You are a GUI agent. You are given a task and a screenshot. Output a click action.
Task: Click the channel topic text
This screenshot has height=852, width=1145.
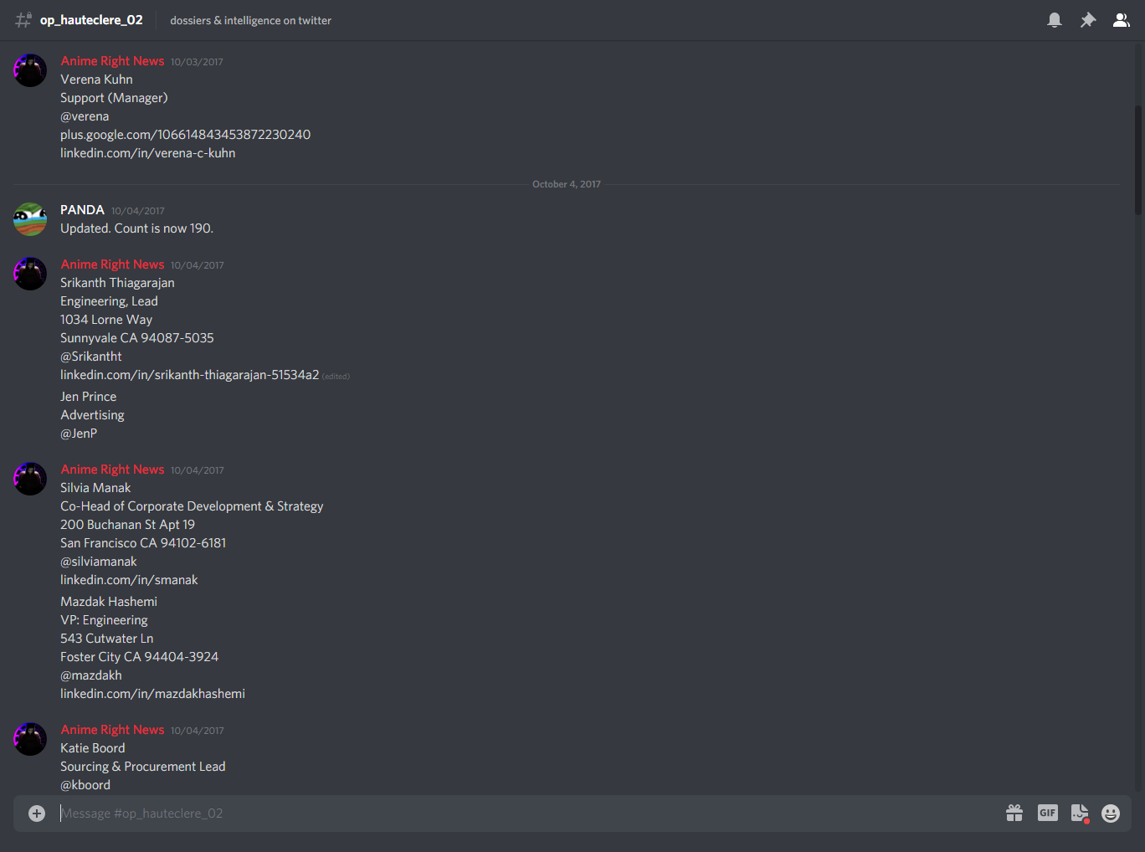(x=250, y=20)
